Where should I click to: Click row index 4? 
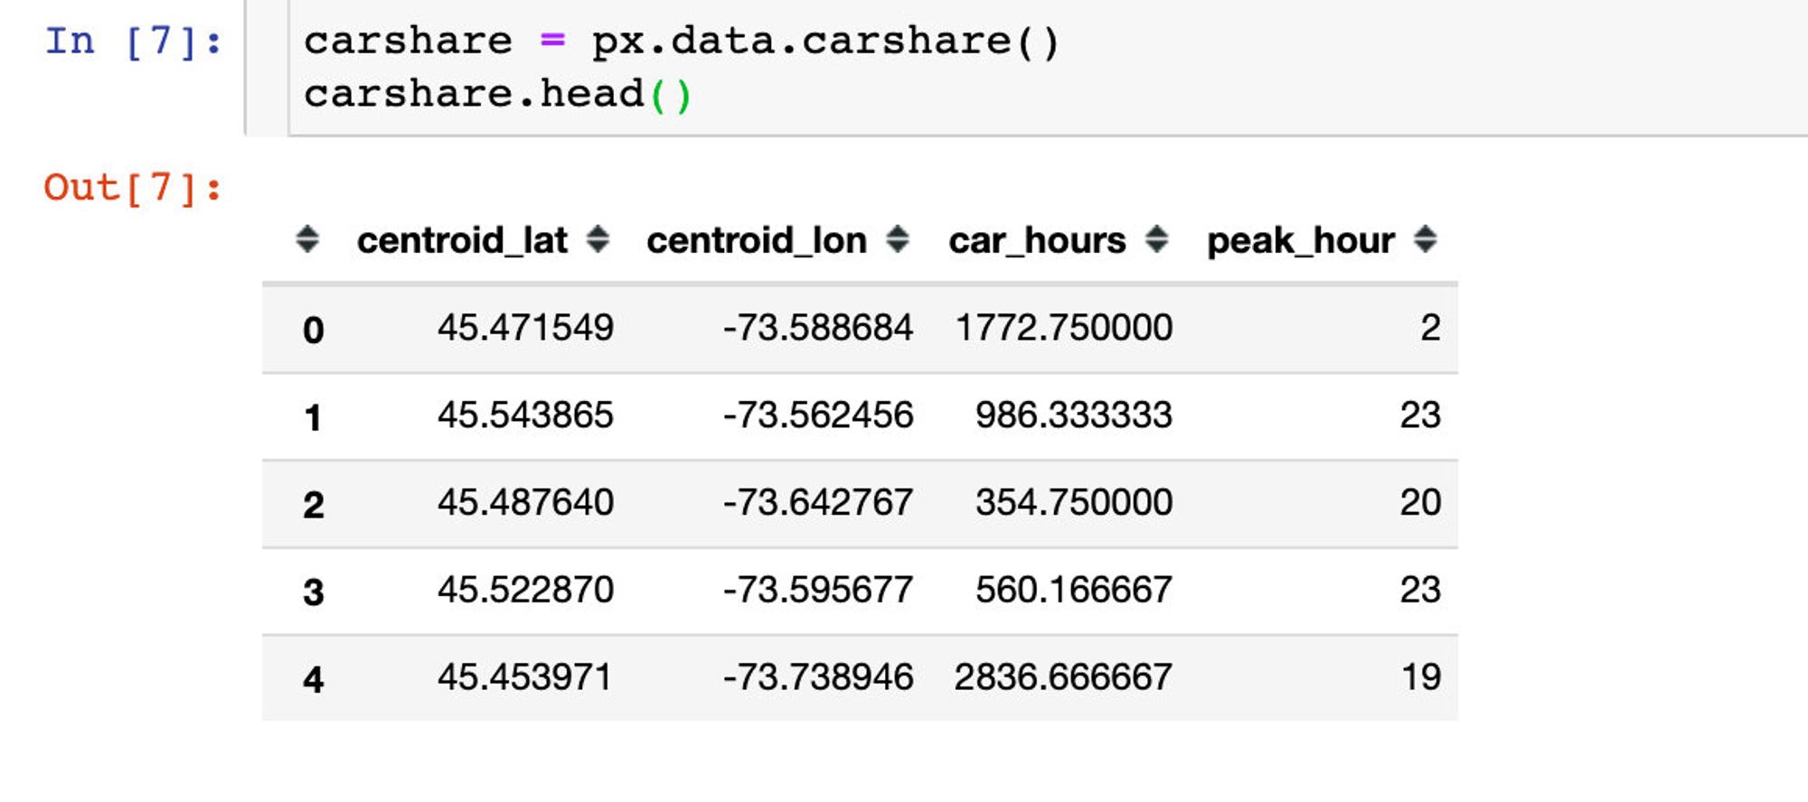point(313,679)
